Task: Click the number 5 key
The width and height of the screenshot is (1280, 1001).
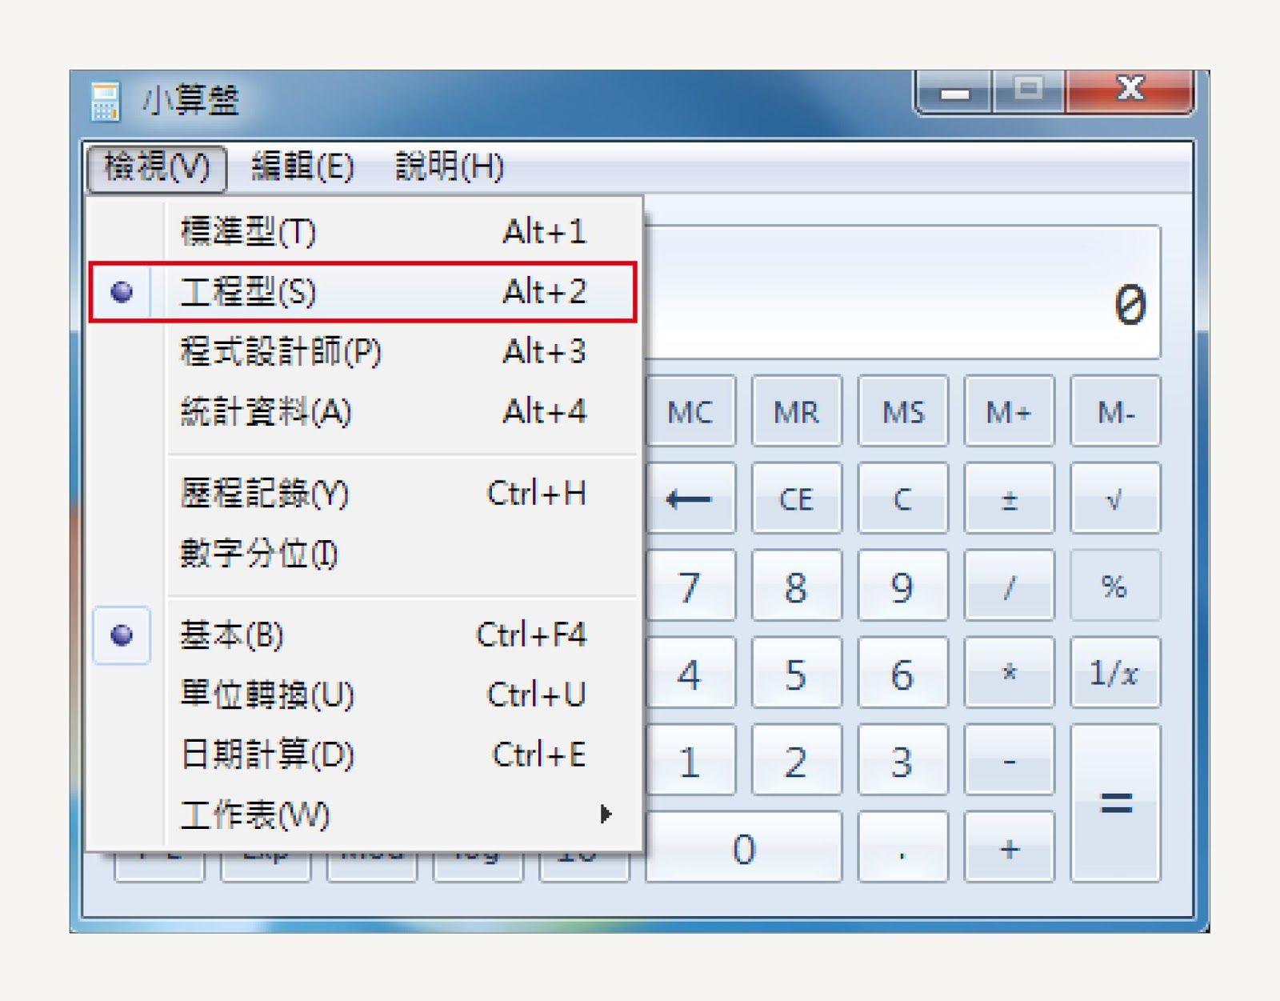Action: pyautogui.click(x=797, y=673)
